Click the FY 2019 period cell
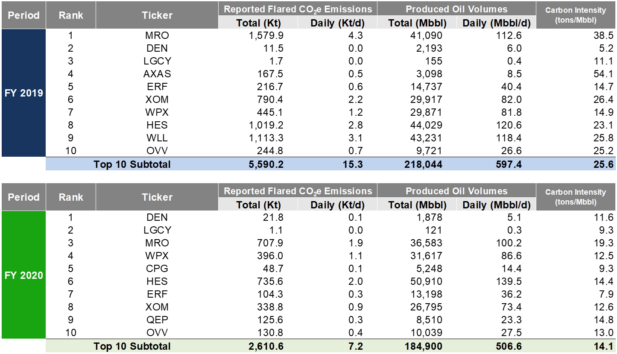Viewport: 617px width, 354px height. click(23, 93)
